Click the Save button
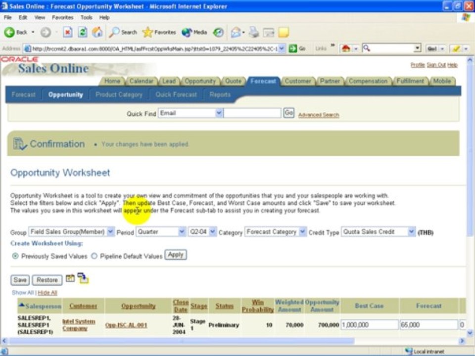This screenshot has width=475, height=356. click(x=20, y=280)
